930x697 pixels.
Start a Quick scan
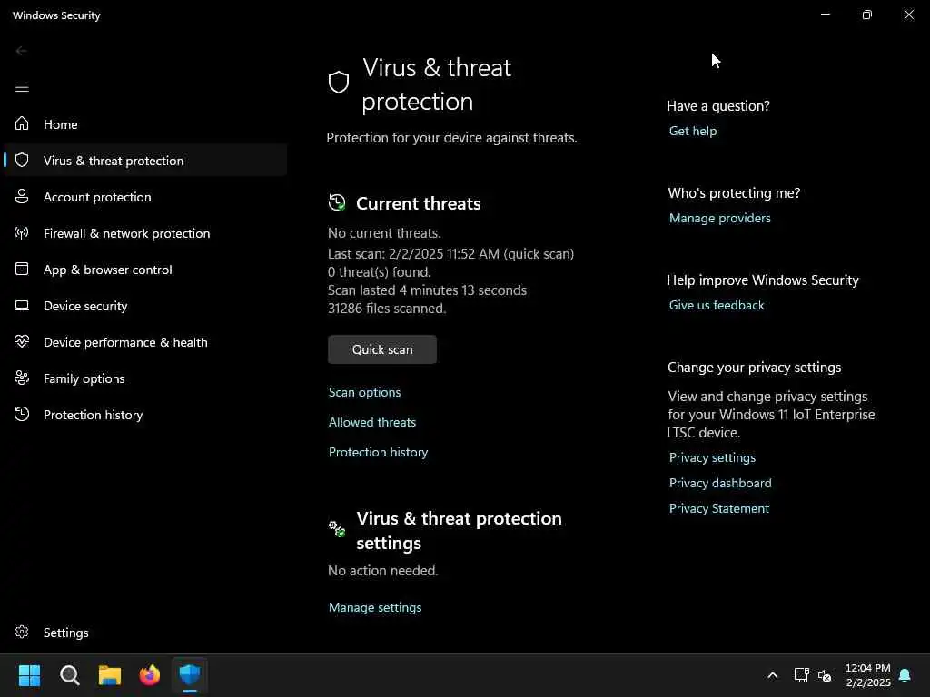(382, 349)
